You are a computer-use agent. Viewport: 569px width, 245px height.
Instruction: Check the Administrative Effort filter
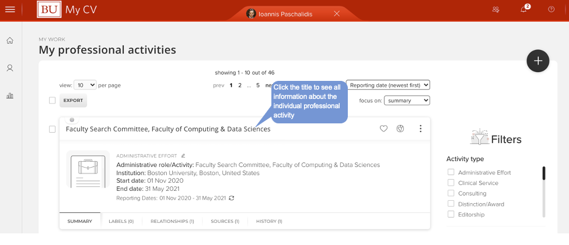[x=451, y=172]
